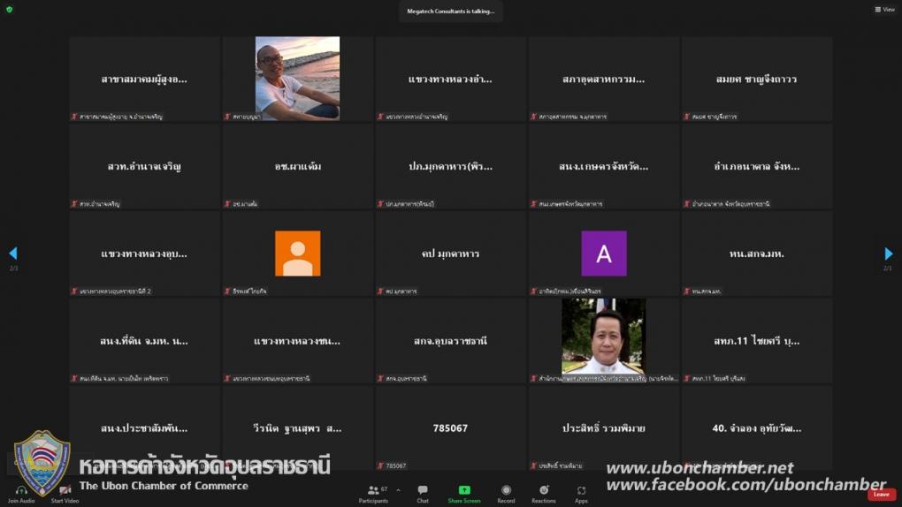Start recording with the Record button

click(x=506, y=493)
